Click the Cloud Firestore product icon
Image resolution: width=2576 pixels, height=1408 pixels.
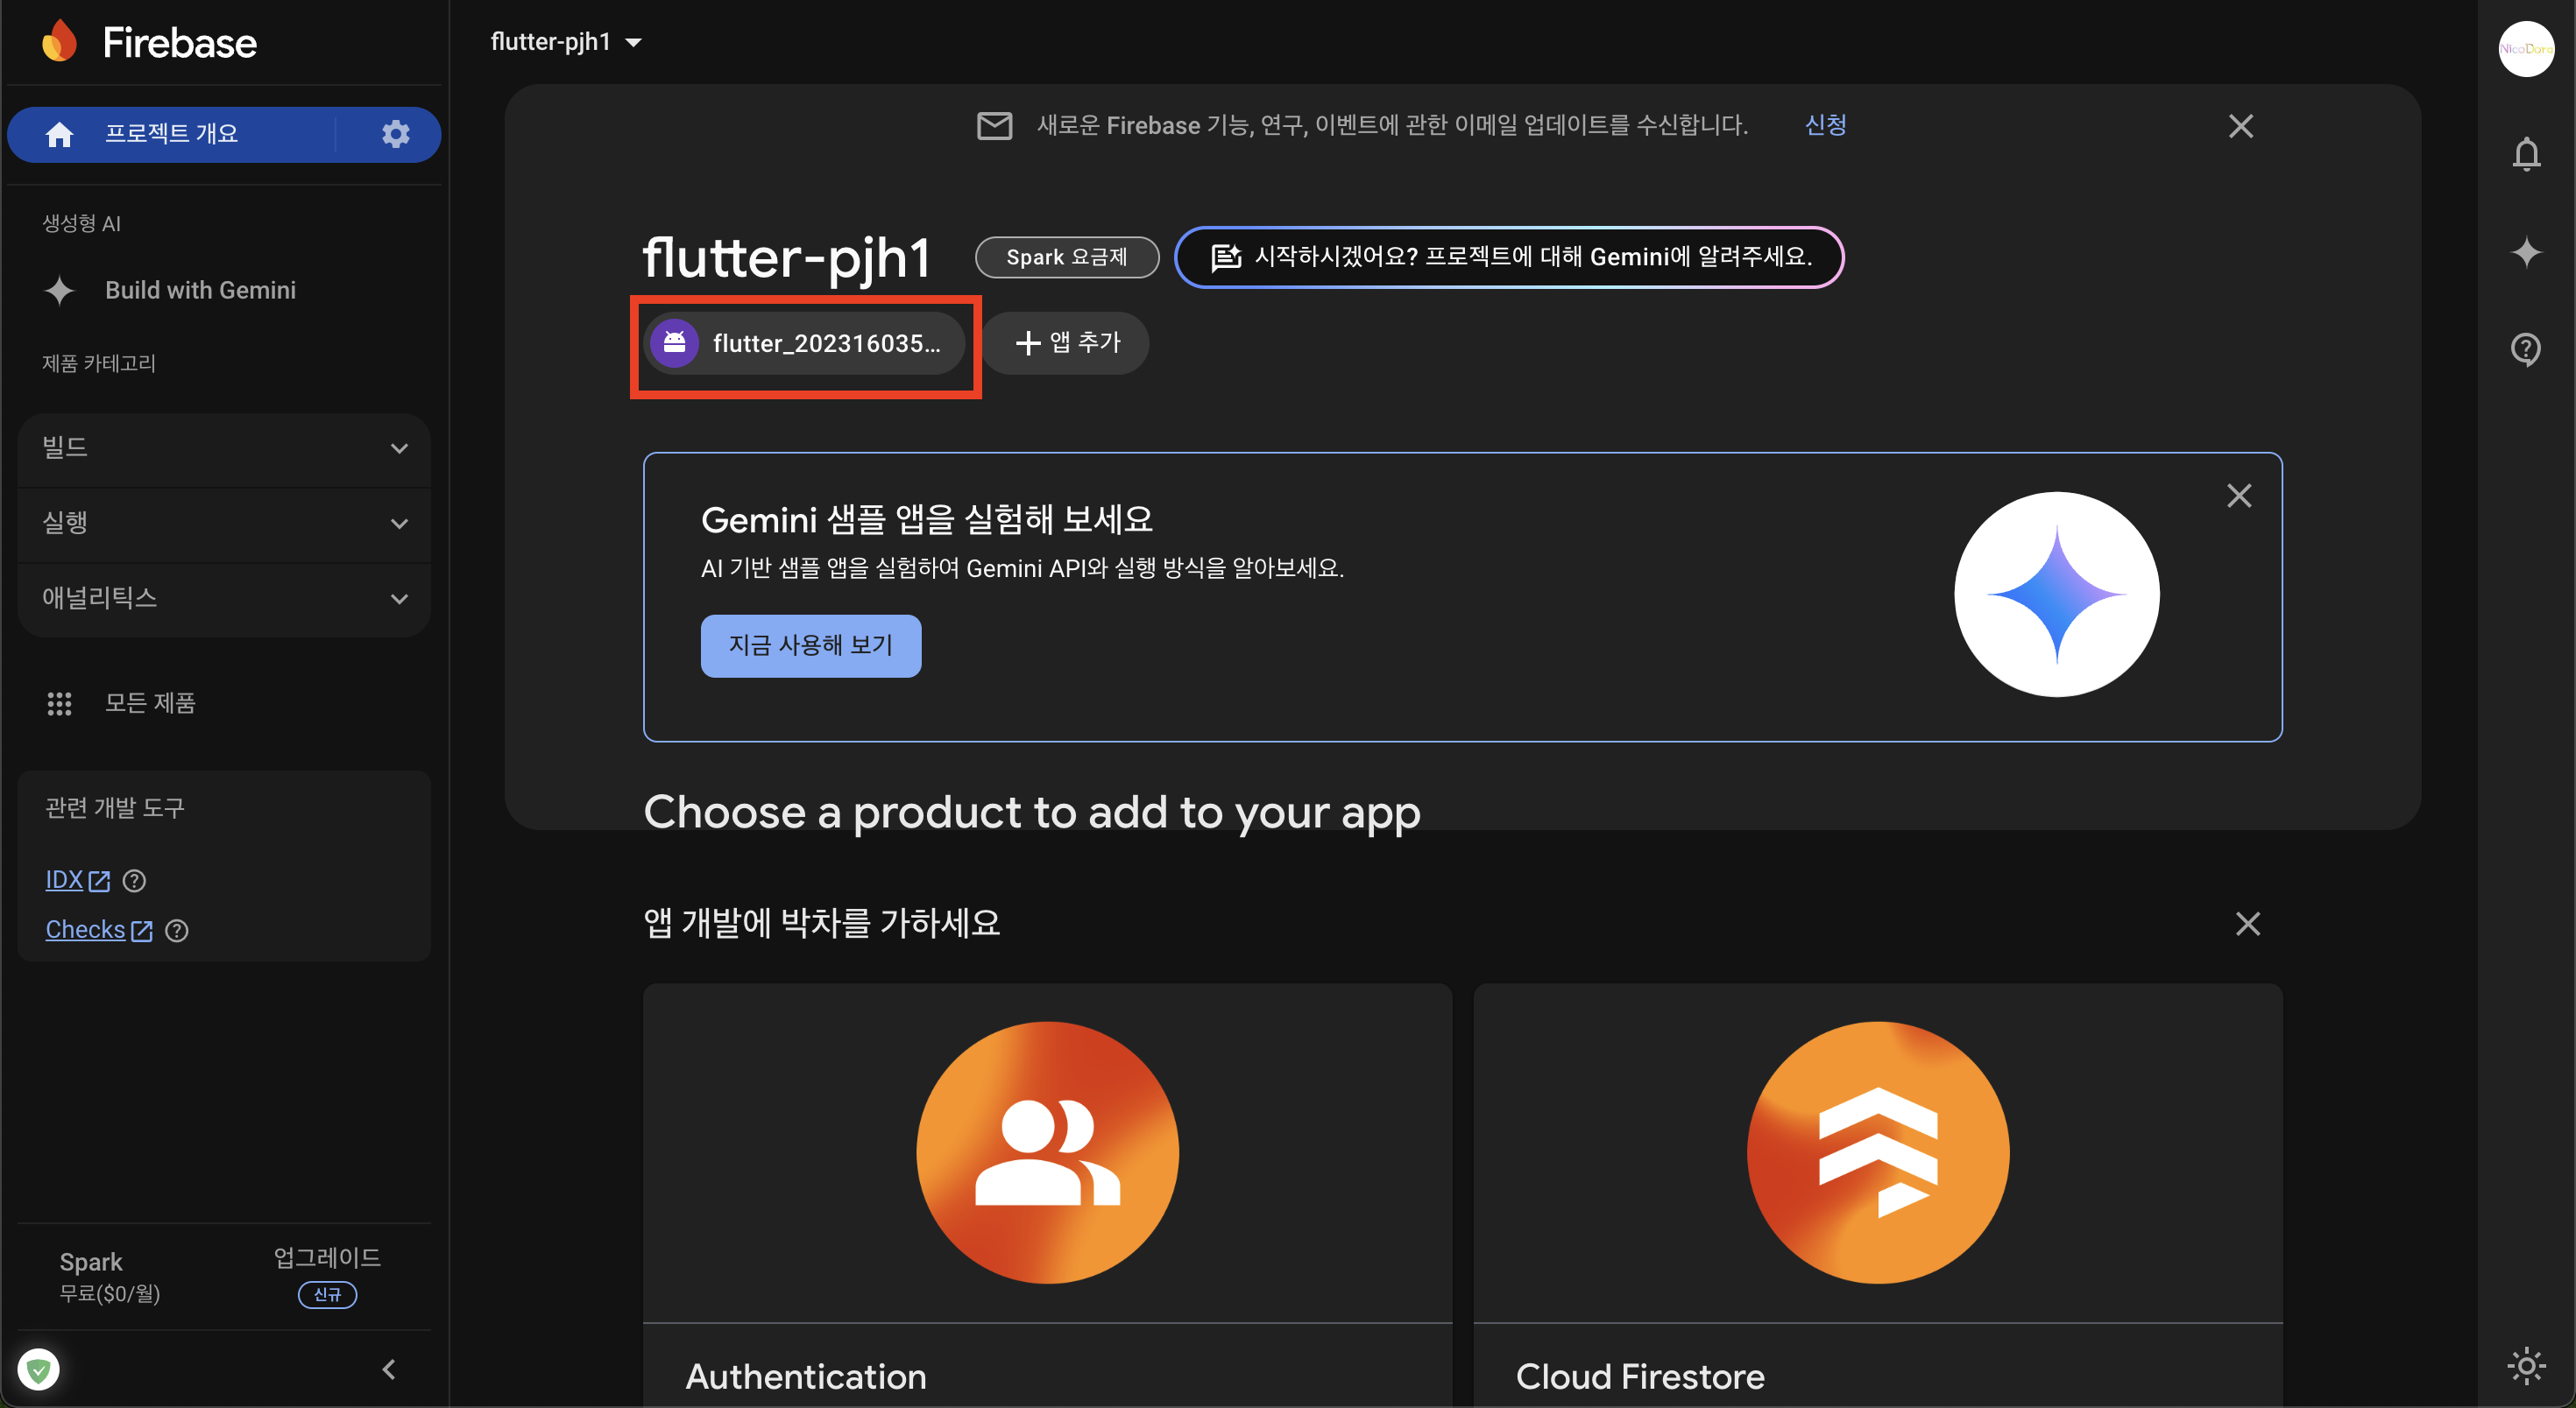(1877, 1152)
